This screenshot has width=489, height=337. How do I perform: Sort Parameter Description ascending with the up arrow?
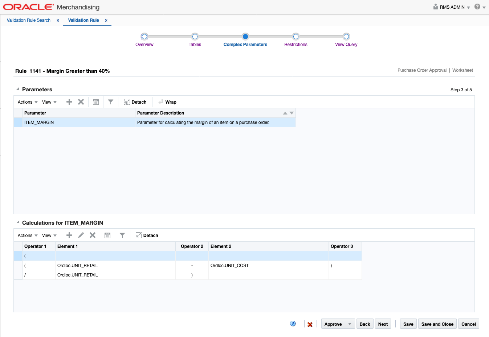285,113
